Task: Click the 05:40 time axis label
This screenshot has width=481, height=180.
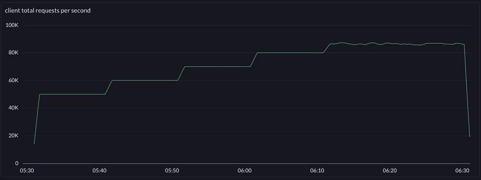Action: (99, 171)
